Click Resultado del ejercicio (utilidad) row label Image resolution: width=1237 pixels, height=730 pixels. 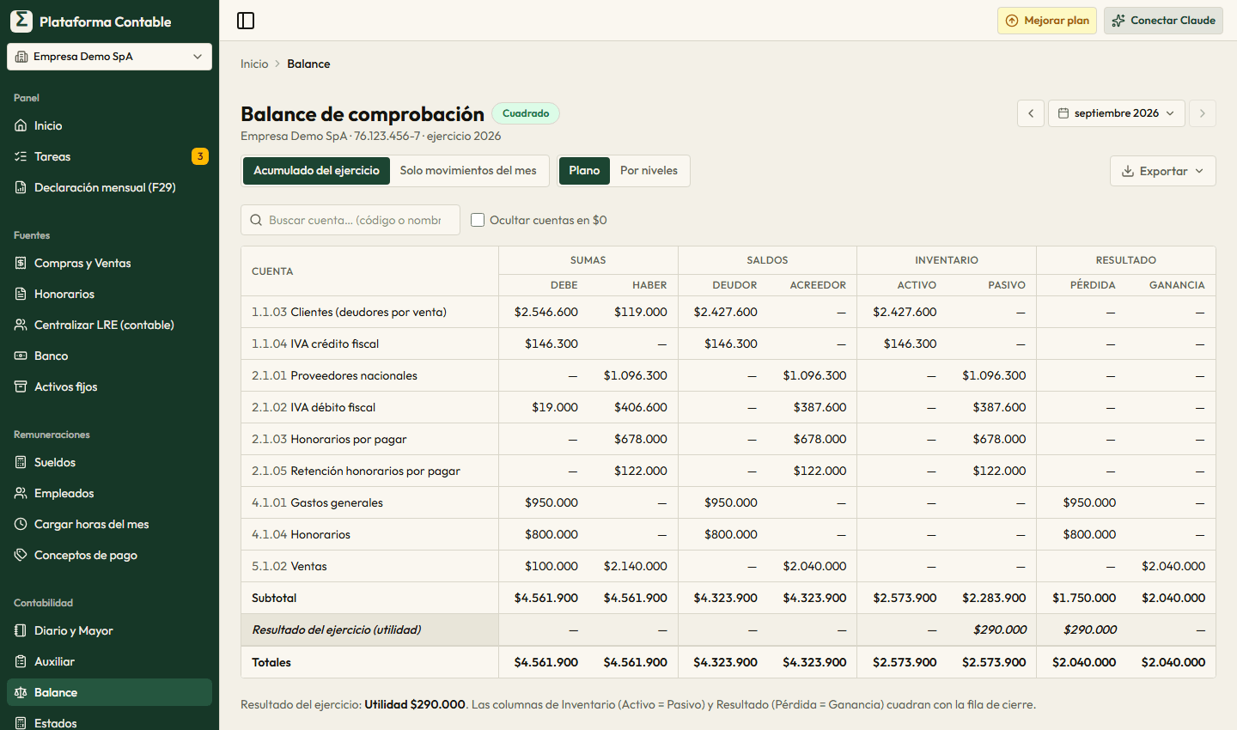(x=337, y=630)
